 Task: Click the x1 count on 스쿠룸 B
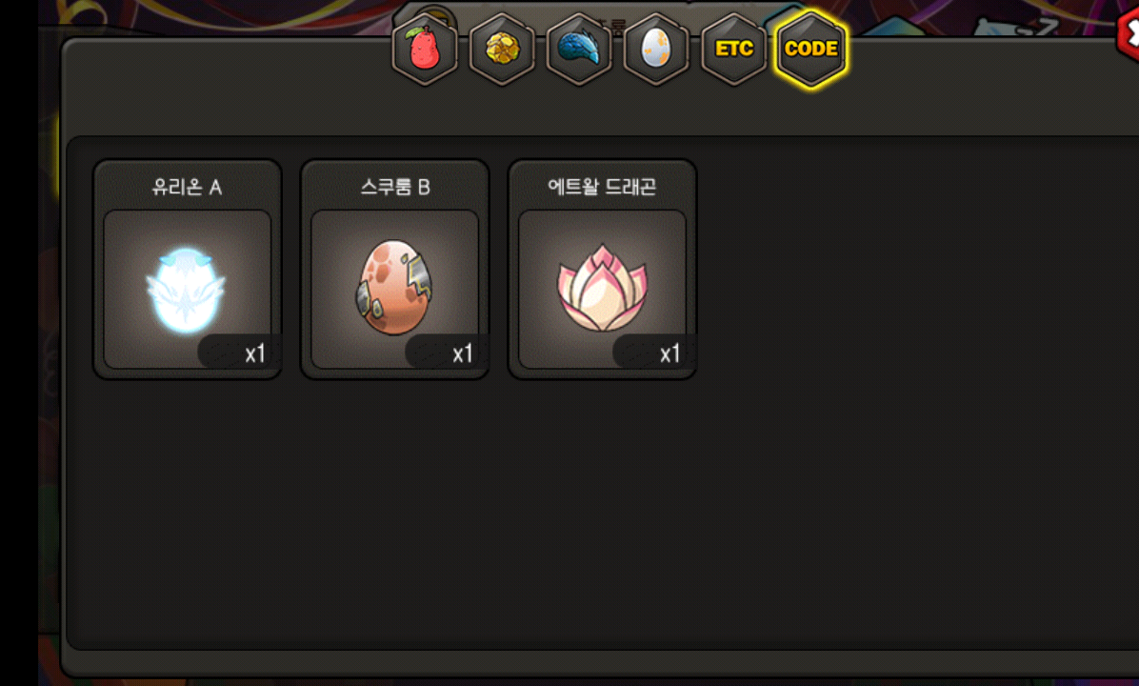pos(462,353)
